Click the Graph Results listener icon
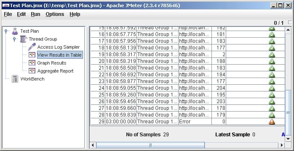 [32, 63]
